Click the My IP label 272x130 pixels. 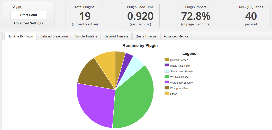[17, 7]
